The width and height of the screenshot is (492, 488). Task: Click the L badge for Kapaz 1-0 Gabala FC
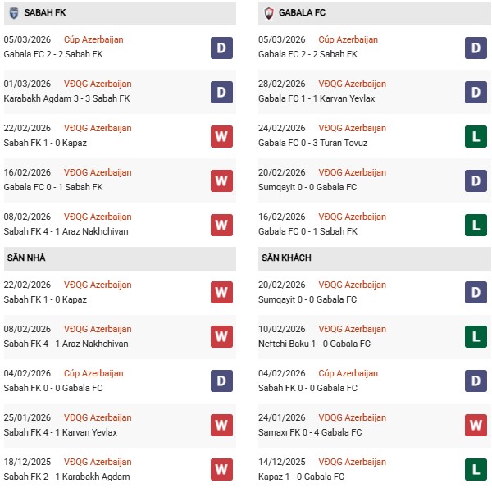click(x=476, y=470)
